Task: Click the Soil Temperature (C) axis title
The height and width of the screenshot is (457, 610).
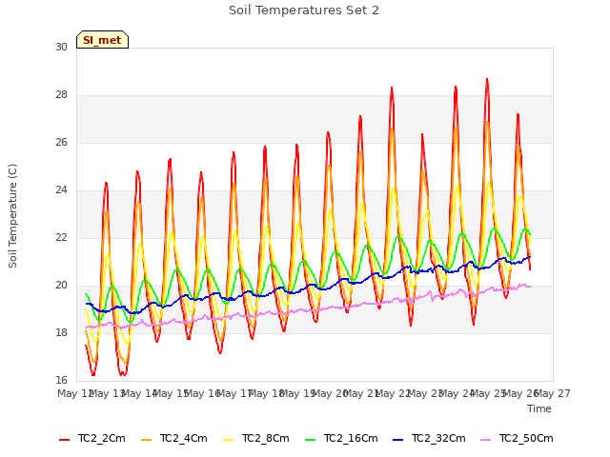Action: (x=12, y=216)
